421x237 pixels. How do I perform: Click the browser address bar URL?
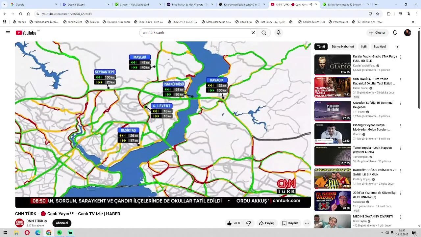pos(67,14)
